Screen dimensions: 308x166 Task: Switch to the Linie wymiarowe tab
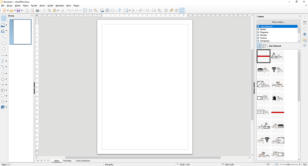coord(83,161)
